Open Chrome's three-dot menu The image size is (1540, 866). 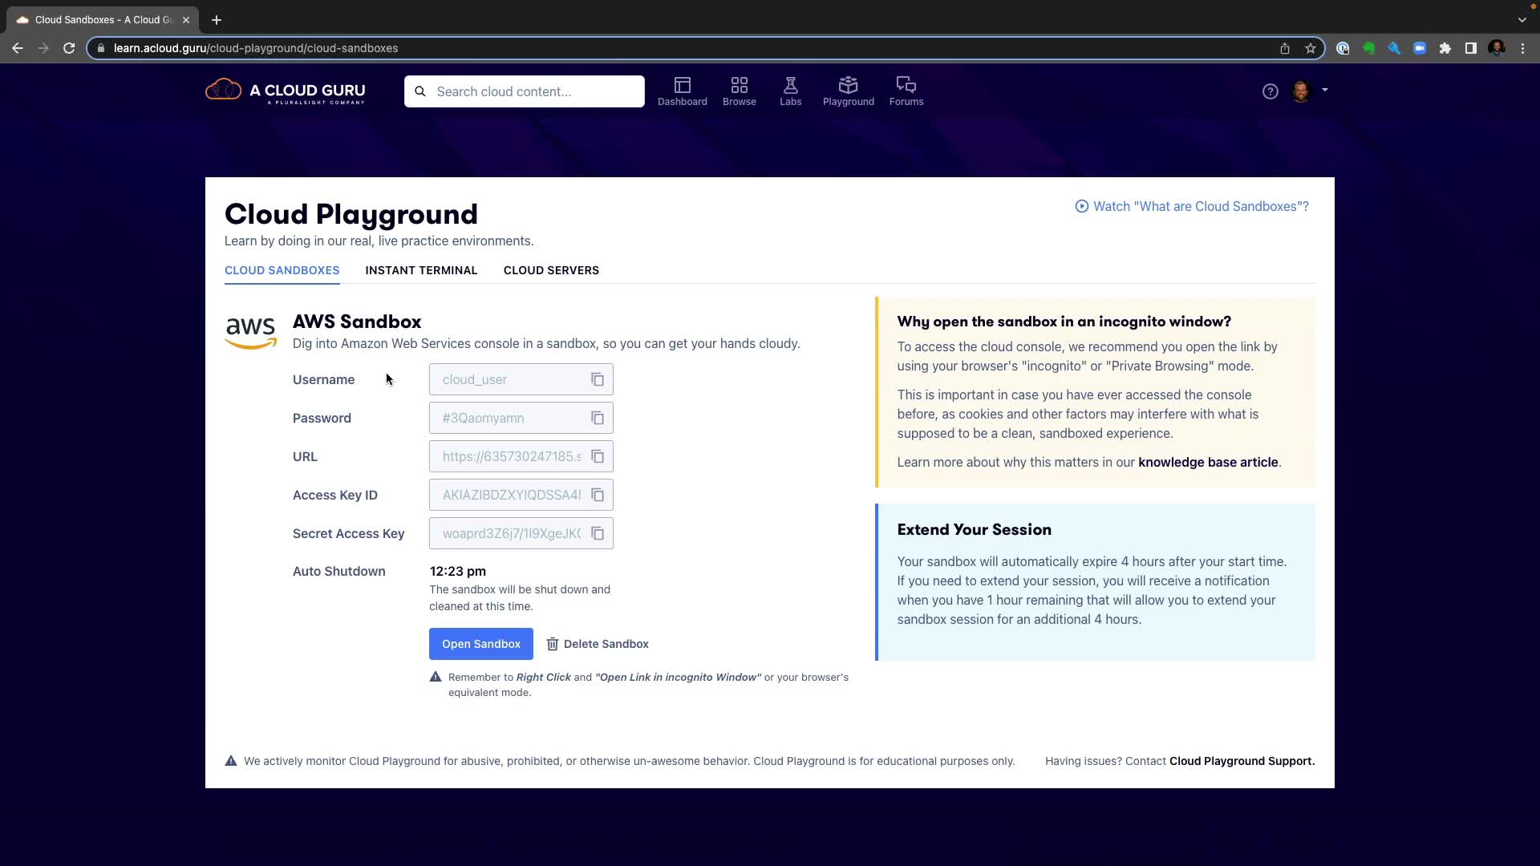coord(1522,48)
